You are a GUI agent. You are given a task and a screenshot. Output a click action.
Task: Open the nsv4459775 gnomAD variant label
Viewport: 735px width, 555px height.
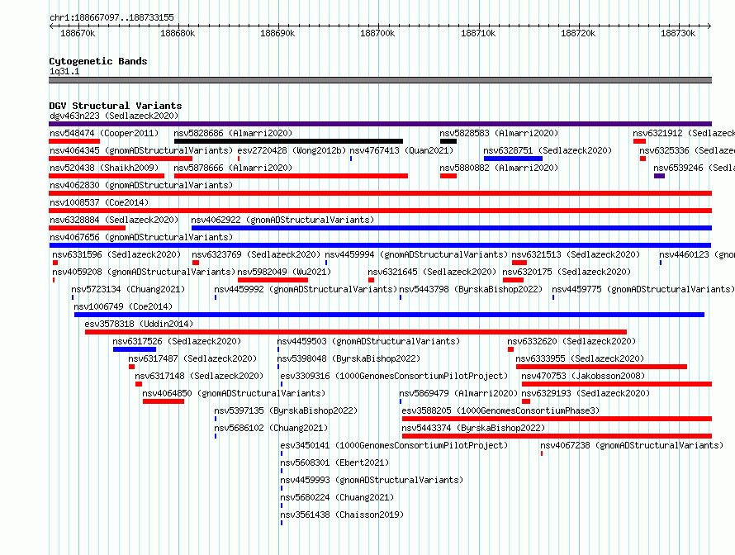click(x=643, y=289)
